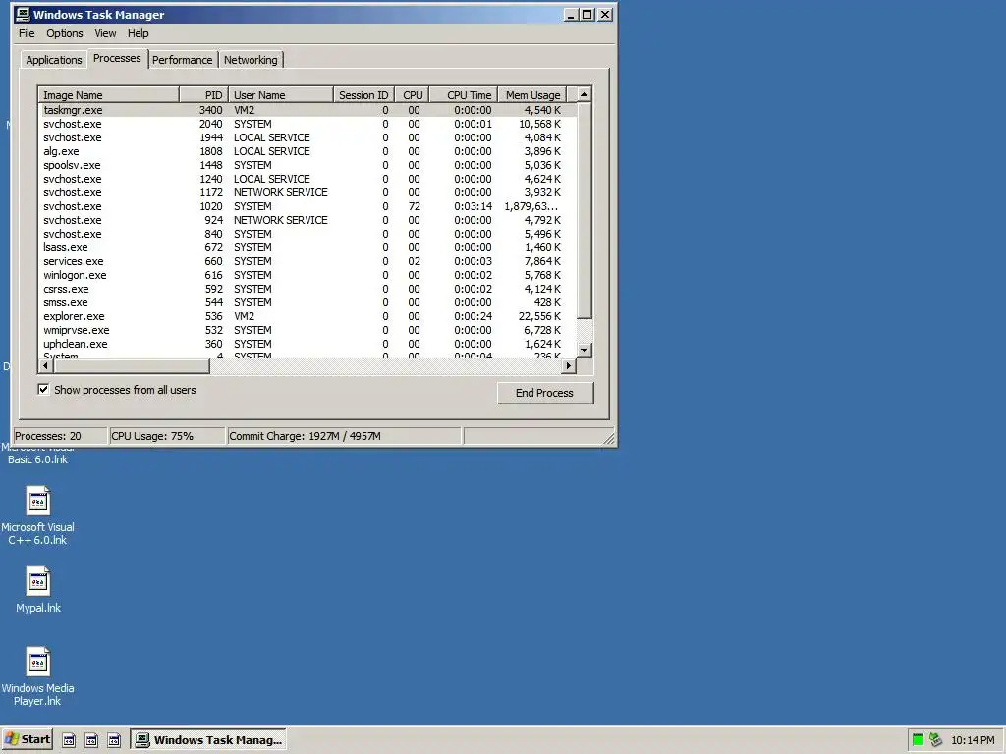Click the Windows Task Manager taskbar button
1006x754 pixels.
208,740
